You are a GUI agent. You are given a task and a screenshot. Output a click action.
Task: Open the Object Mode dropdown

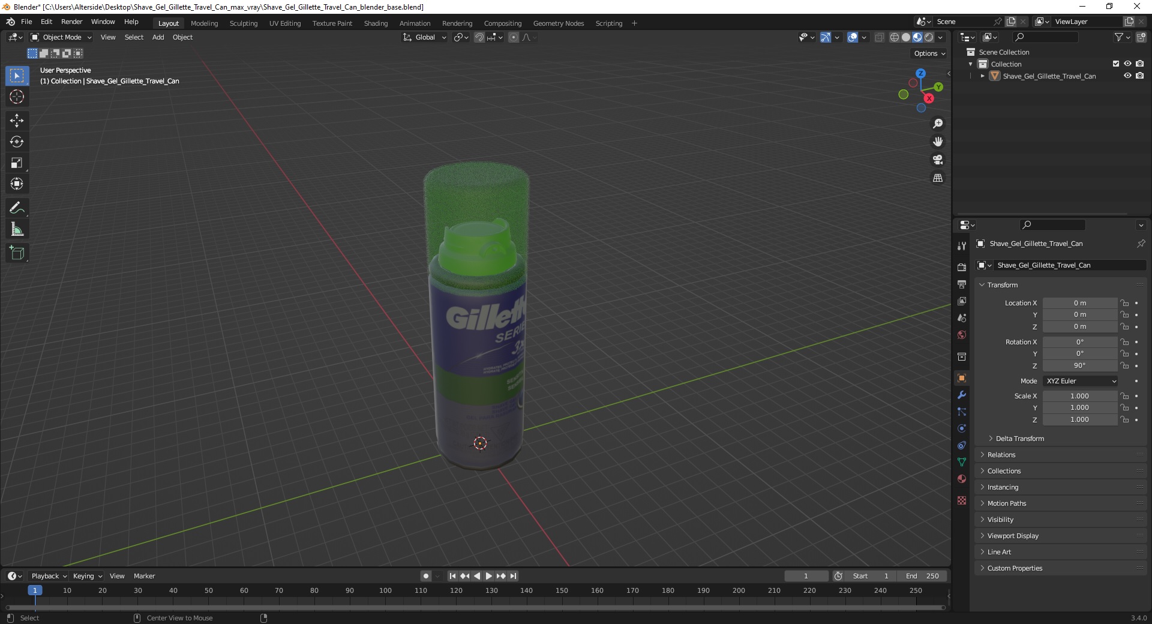[61, 37]
